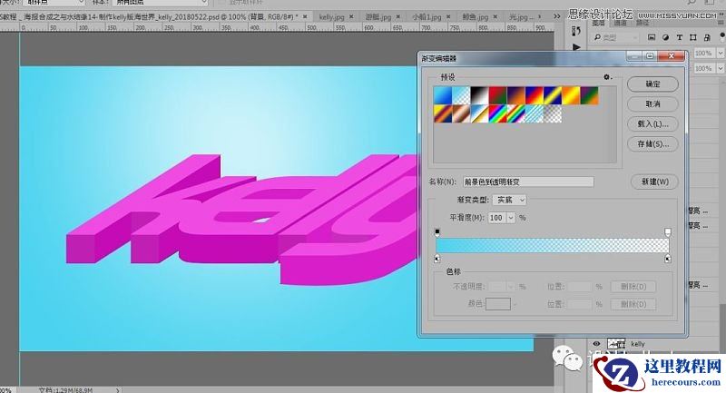Confirm gradient with 确定 button
Screen dimensions: 726x393
(652, 84)
